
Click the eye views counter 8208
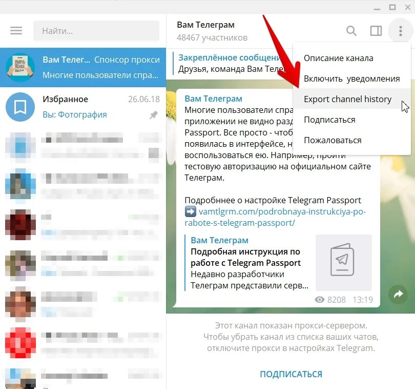(330, 300)
